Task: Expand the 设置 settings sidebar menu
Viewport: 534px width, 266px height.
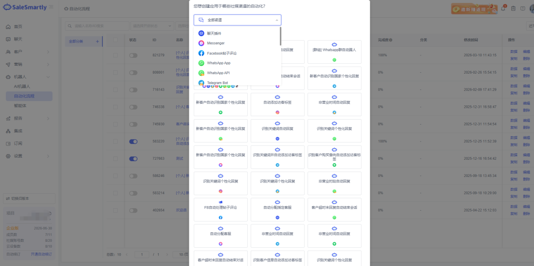Action: point(48,156)
